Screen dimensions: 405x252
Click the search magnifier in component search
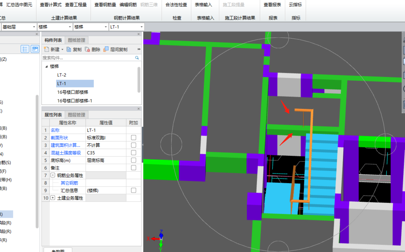point(137,58)
